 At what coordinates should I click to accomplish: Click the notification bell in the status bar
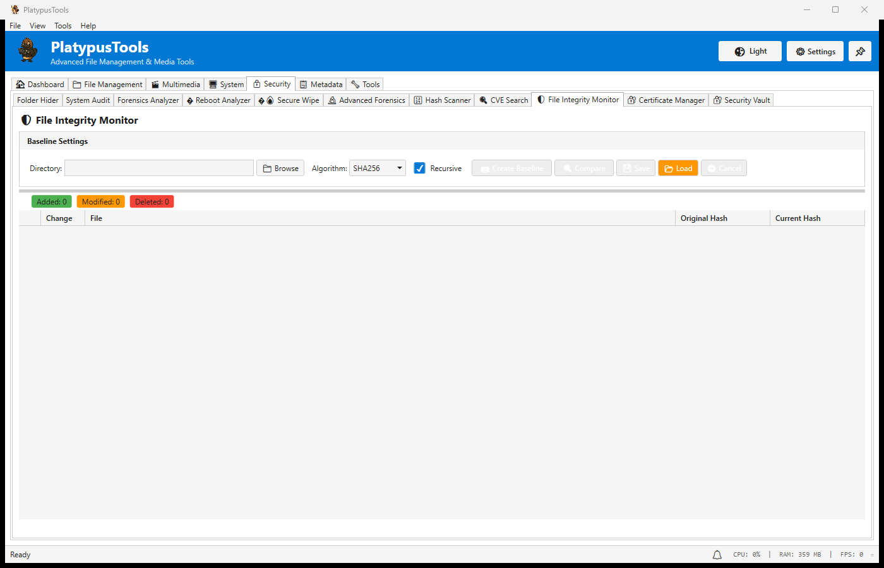717,554
